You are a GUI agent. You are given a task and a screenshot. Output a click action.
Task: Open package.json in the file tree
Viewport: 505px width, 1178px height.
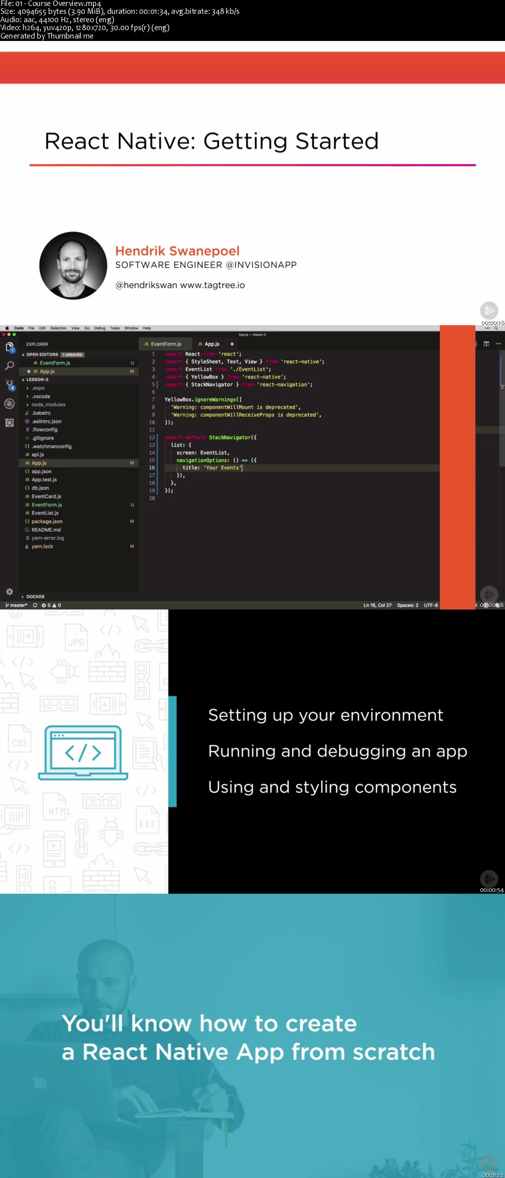click(x=79, y=521)
